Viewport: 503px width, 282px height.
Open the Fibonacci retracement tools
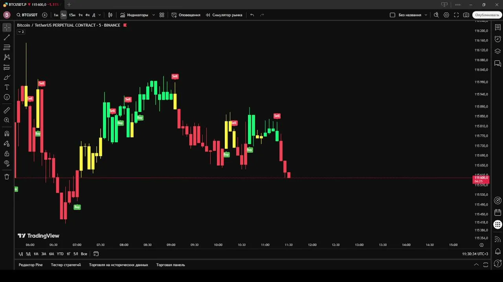click(7, 47)
